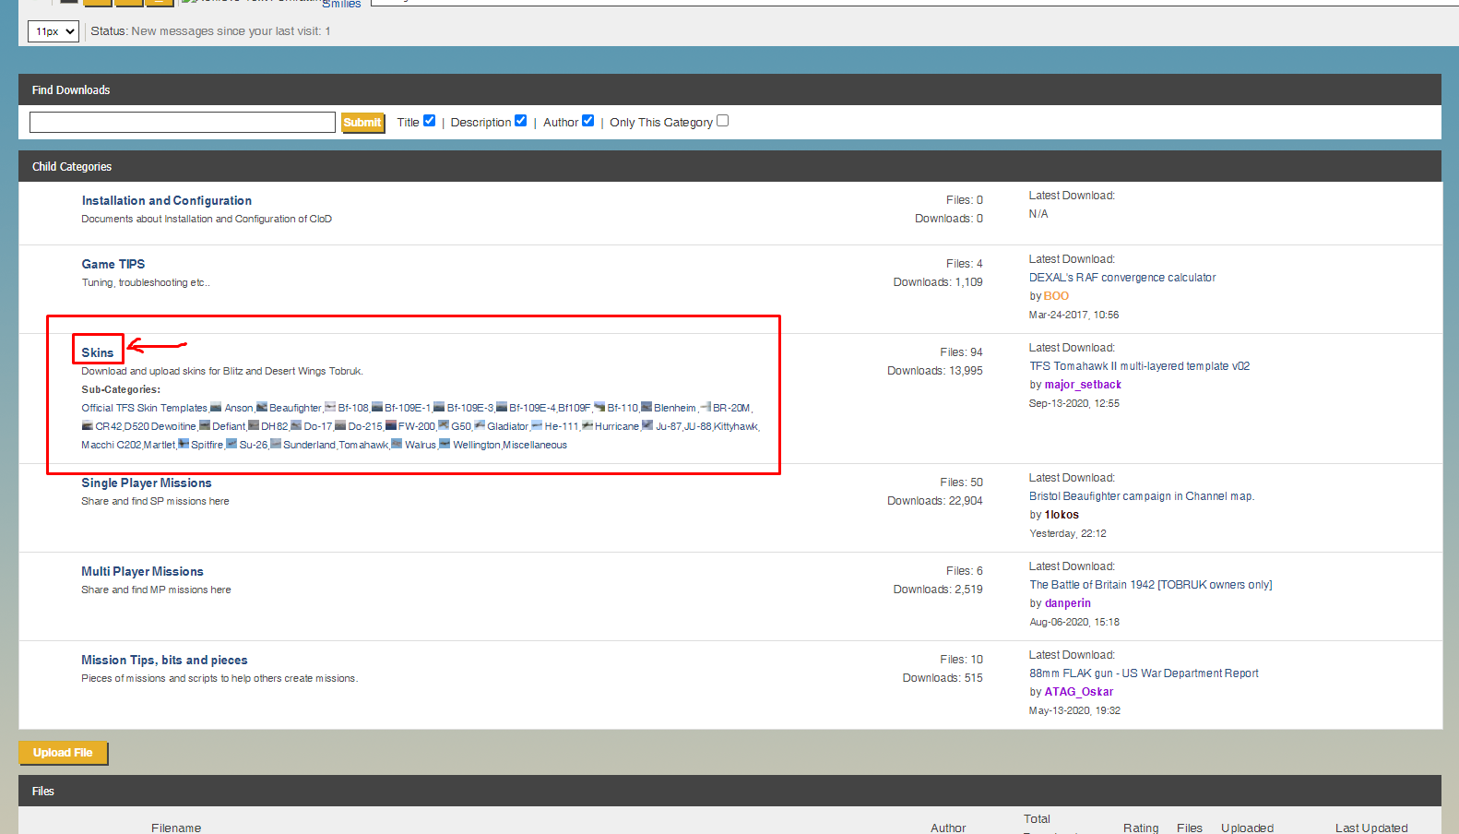This screenshot has height=834, width=1459.
Task: Enable the Only This Category checkbox
Action: 722,121
